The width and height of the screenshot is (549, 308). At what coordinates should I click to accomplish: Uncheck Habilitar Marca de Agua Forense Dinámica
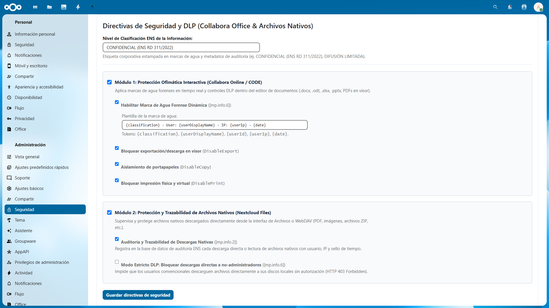coord(117,102)
